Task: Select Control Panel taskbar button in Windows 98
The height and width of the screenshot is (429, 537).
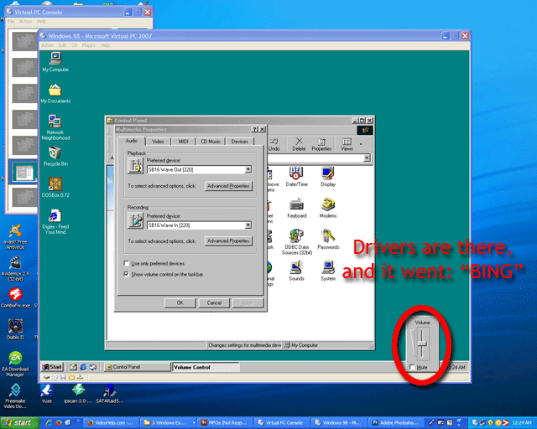Action: [137, 367]
